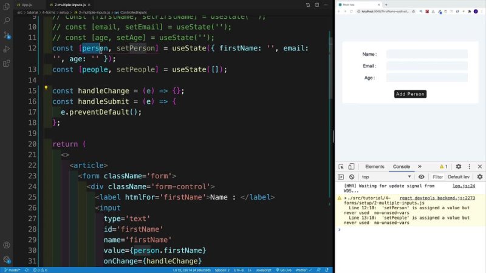Click the browser address bar
Image resolution: width=486 pixels, height=273 pixels.
(385, 12)
